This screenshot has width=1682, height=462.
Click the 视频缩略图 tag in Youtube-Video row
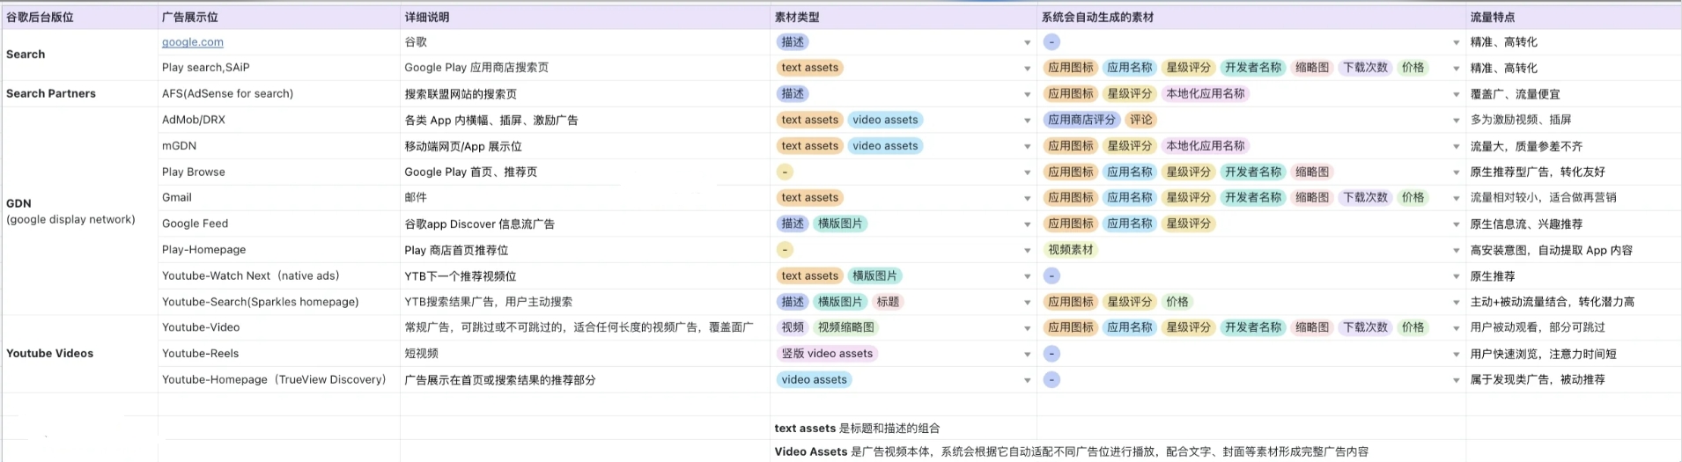pyautogui.click(x=845, y=327)
